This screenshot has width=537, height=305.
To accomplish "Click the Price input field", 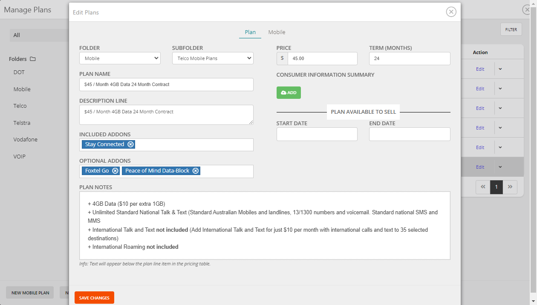I will pyautogui.click(x=322, y=58).
